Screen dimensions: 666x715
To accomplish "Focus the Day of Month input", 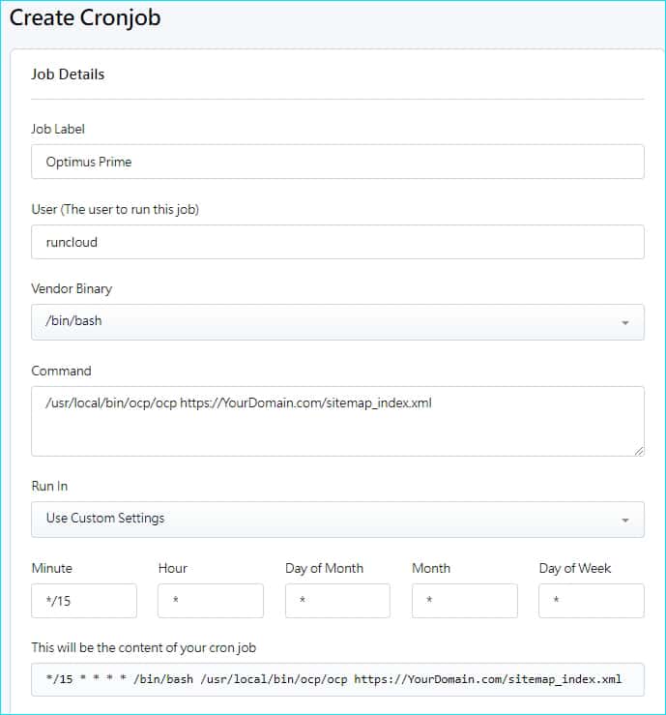I will [337, 601].
